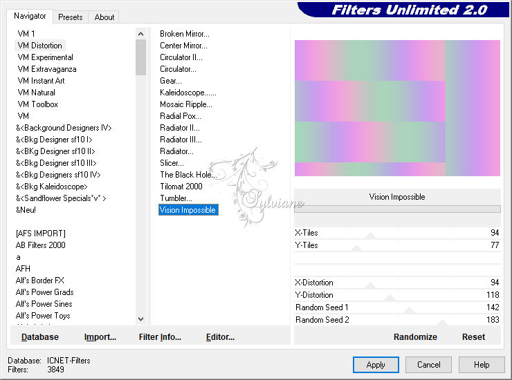
Task: Select &<Bkg Designer sf10 III> category
Action: pyautogui.click(x=56, y=163)
